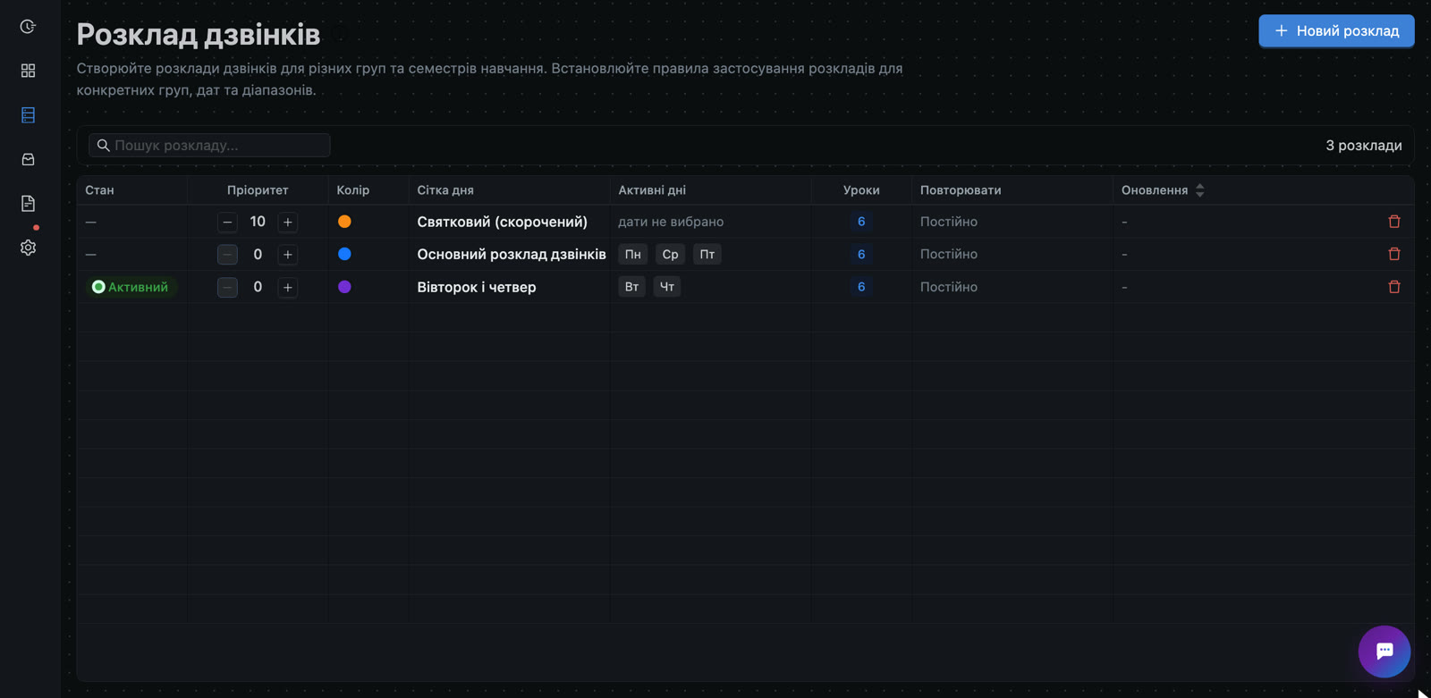Delete the Основний розклад дзвінків schedule
The height and width of the screenshot is (698, 1431).
1393,254
